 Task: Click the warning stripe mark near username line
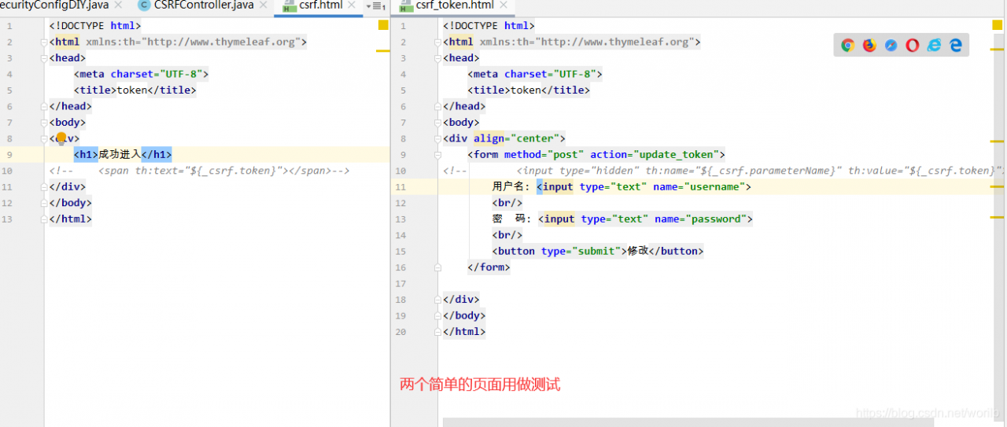(x=997, y=187)
